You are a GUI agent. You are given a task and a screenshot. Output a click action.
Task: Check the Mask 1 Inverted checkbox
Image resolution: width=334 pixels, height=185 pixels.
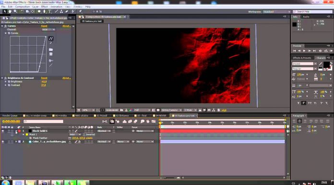(x=84, y=135)
